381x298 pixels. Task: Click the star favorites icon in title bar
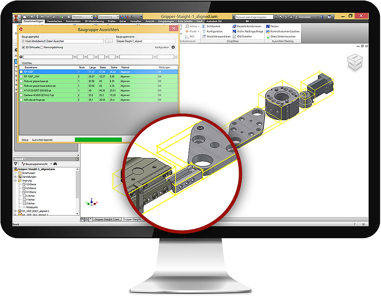[x=291, y=17]
